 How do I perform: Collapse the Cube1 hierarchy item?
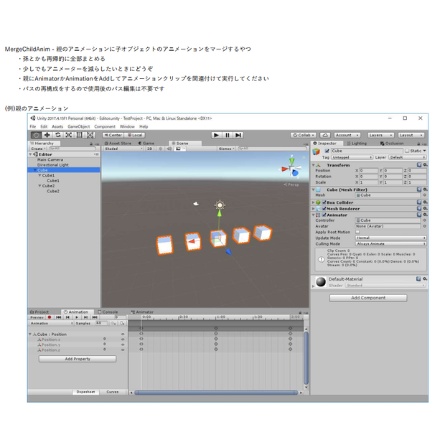tap(39, 175)
